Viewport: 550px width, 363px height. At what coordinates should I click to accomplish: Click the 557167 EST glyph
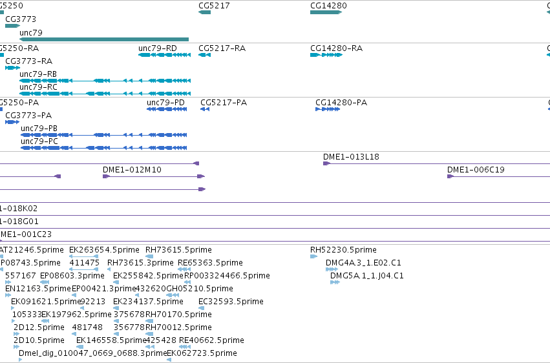click(x=8, y=282)
